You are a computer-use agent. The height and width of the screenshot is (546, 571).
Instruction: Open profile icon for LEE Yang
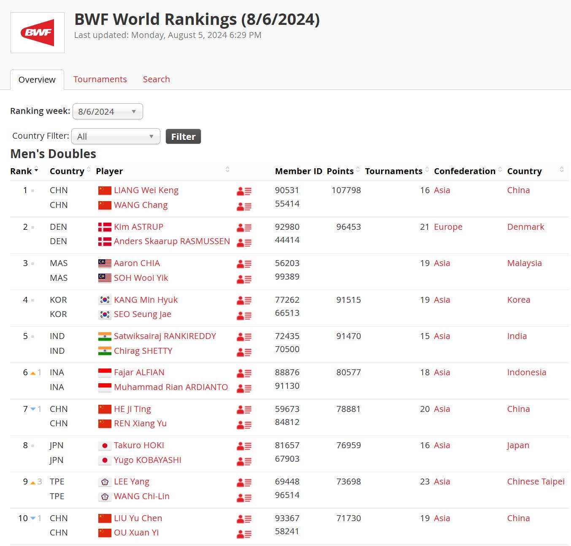click(x=244, y=483)
